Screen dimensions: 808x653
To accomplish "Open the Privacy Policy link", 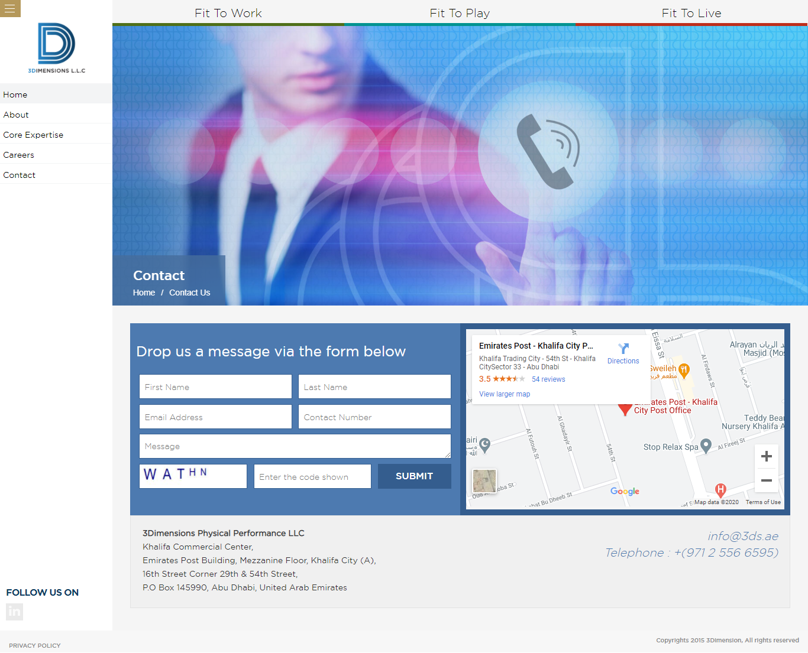I will (x=35, y=645).
